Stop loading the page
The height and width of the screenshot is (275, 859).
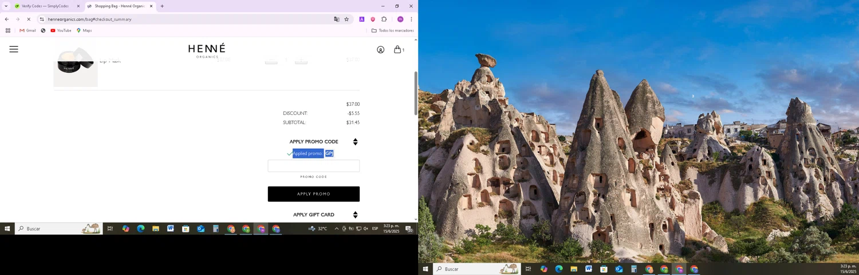[x=29, y=19]
